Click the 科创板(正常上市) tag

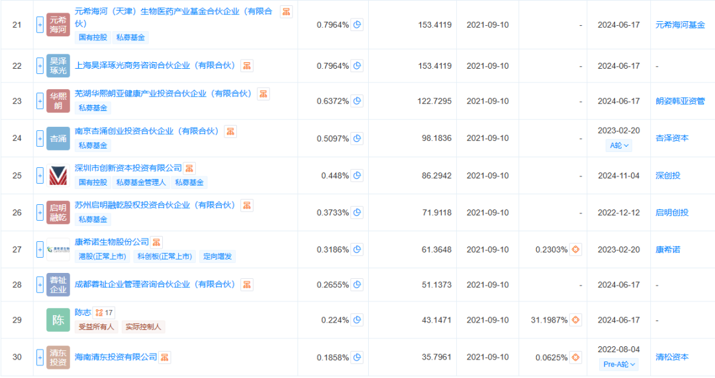click(x=165, y=256)
